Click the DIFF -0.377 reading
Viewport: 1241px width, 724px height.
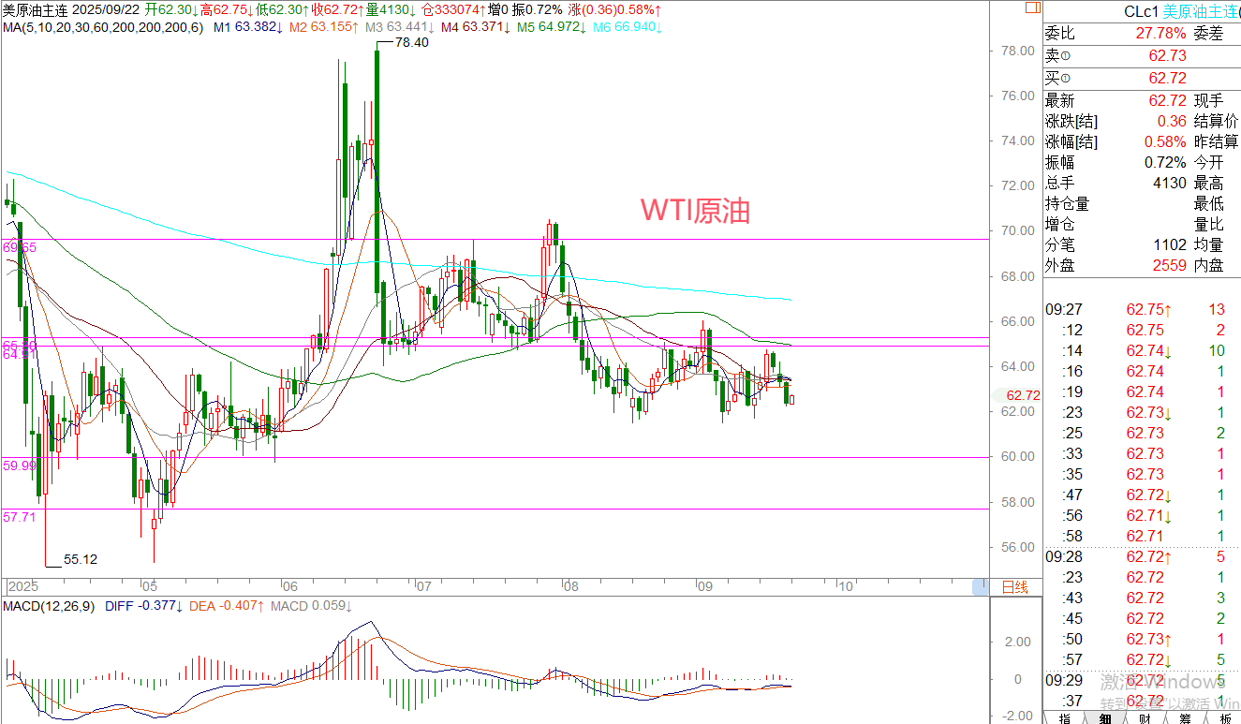tap(143, 606)
